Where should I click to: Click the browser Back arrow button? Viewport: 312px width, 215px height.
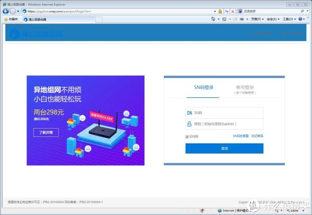pos(6,11)
